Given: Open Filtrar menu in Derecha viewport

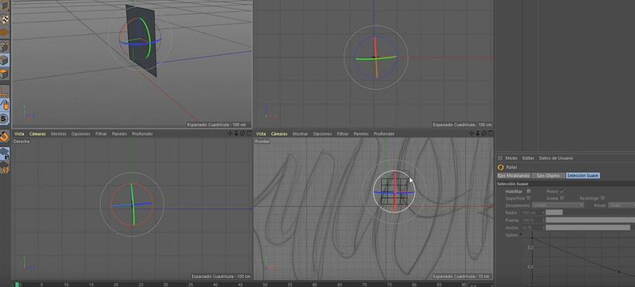Looking at the screenshot, I should (x=101, y=134).
